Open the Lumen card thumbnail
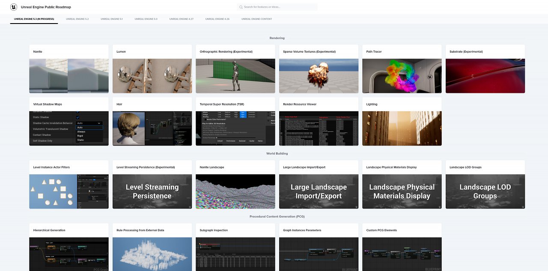Viewport: 548px width, 271px height. click(x=152, y=76)
